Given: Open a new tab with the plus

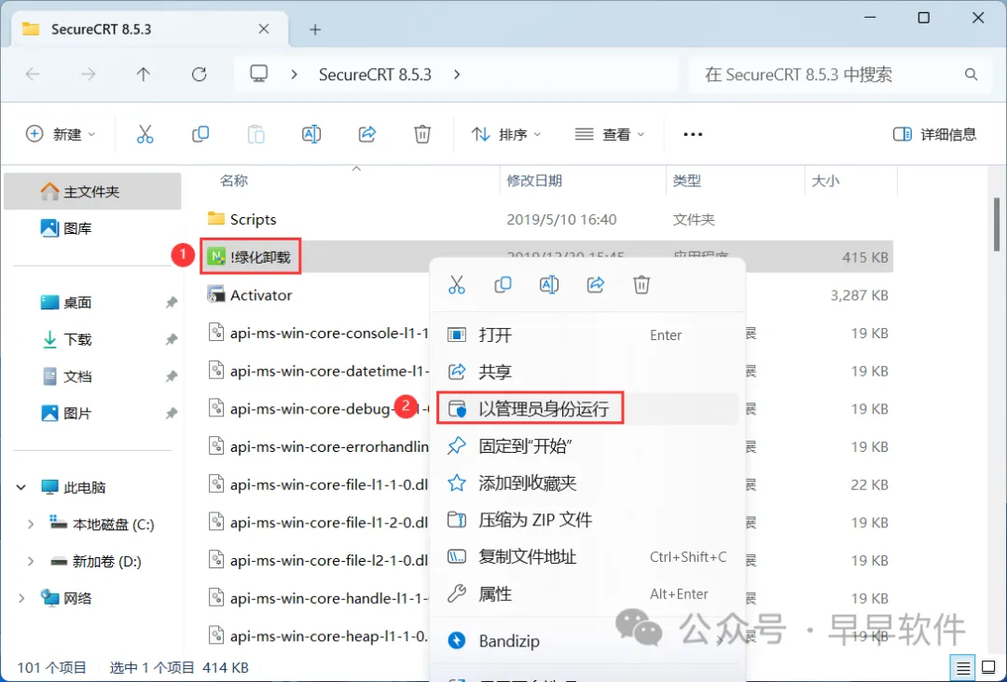Looking at the screenshot, I should click(315, 30).
